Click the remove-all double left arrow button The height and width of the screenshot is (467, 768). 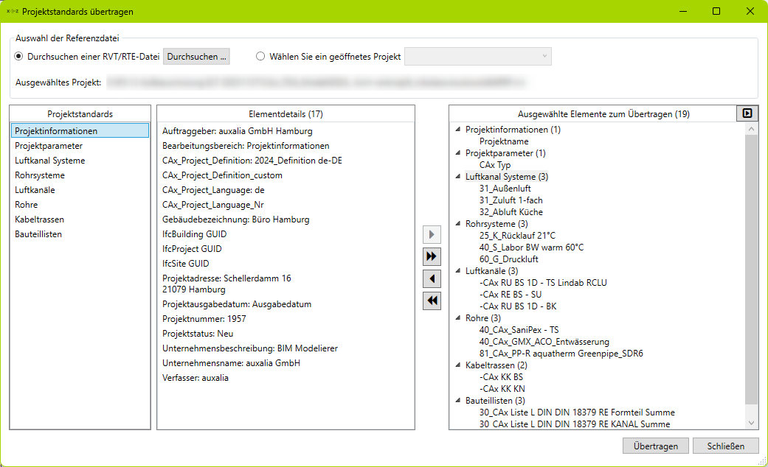click(x=432, y=301)
